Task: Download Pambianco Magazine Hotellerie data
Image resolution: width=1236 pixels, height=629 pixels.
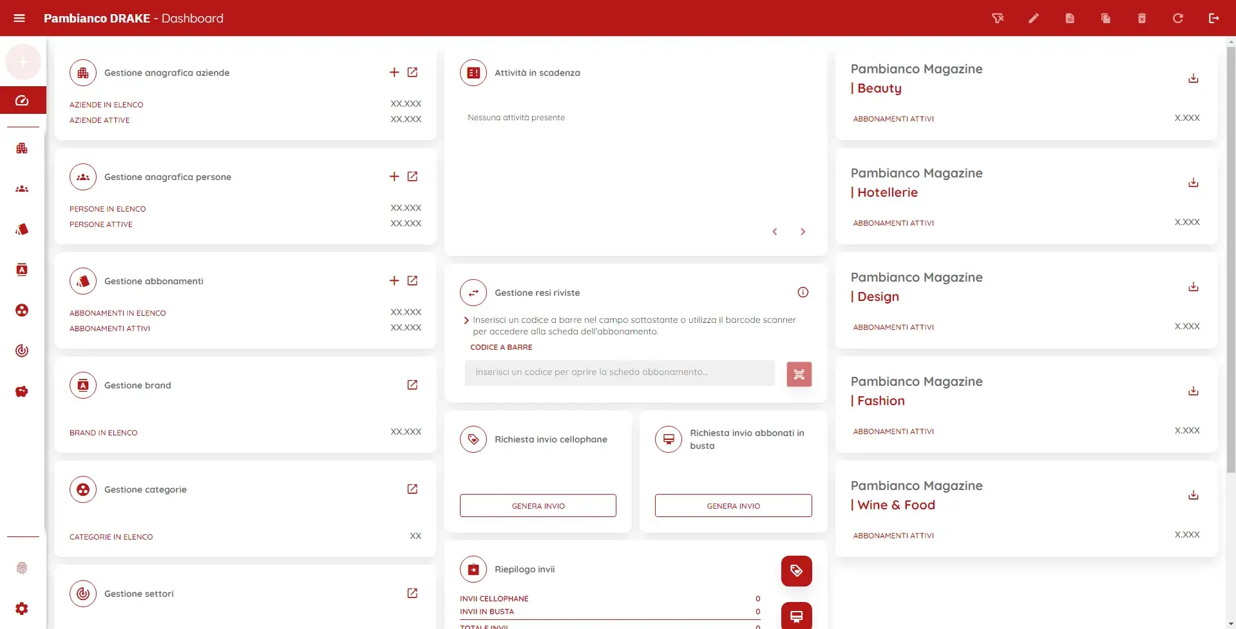Action: coord(1193,183)
